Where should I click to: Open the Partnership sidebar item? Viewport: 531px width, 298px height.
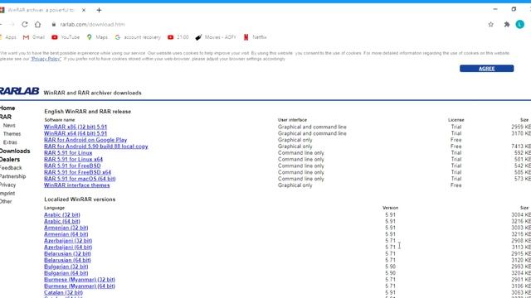click(13, 176)
